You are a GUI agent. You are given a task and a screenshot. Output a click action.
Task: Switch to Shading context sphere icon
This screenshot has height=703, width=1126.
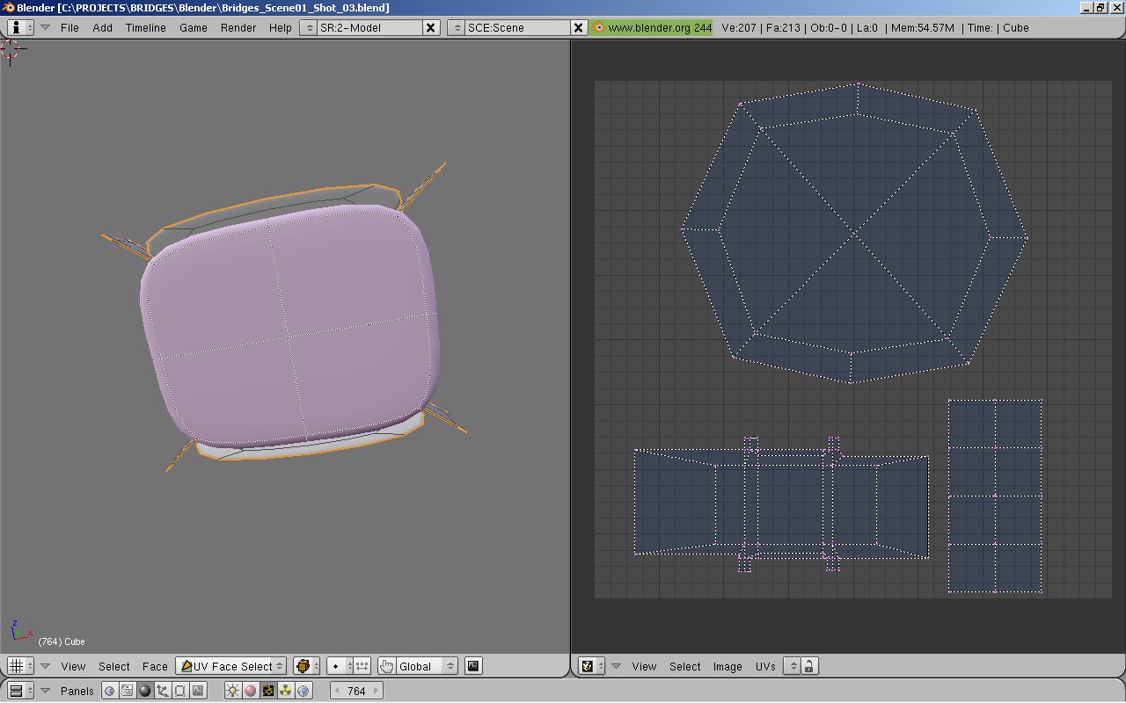145,691
